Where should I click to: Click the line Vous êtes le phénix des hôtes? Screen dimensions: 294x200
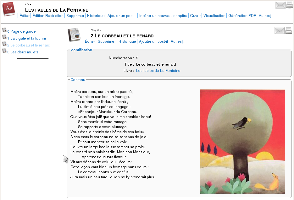pos(107,132)
